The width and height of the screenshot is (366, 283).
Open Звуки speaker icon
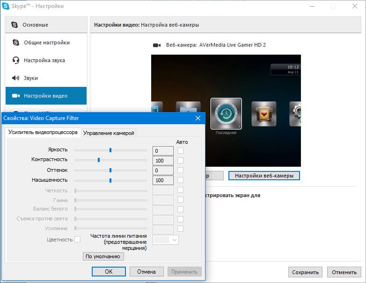(x=15, y=78)
